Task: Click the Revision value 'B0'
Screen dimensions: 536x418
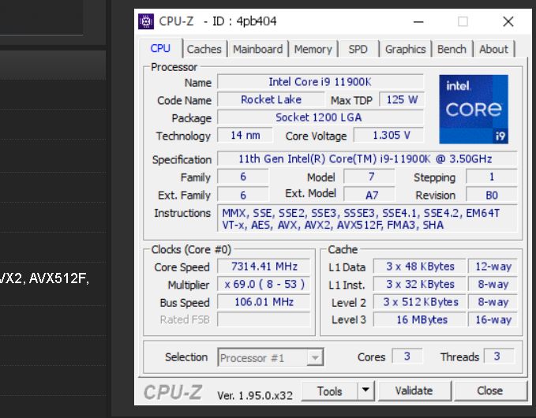Action: (x=492, y=195)
